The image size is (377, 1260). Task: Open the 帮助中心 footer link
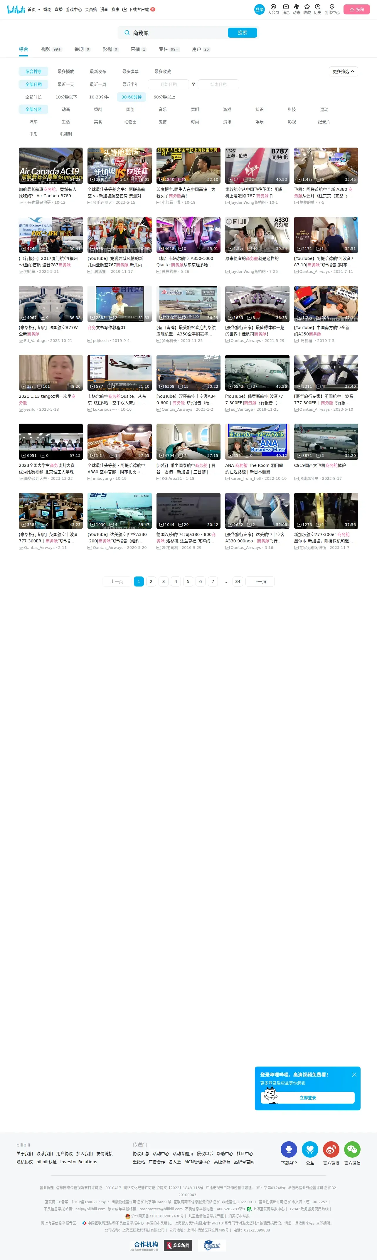tap(225, 1153)
